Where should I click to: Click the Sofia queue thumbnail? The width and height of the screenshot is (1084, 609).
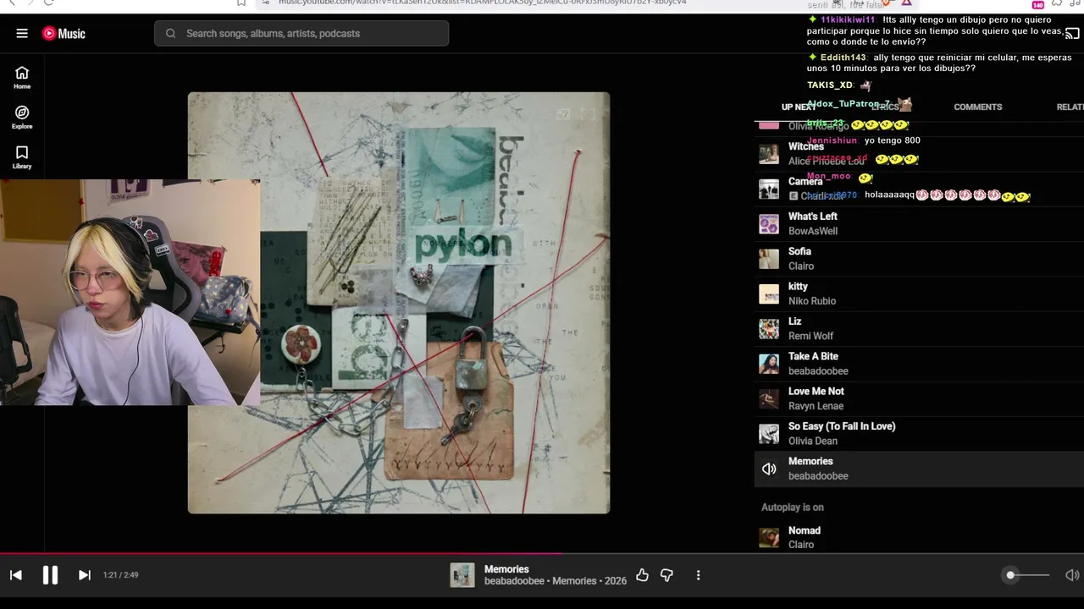[769, 259]
